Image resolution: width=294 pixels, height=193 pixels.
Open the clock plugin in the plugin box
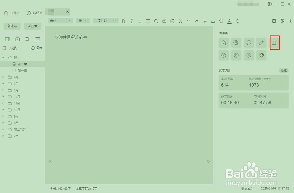click(x=249, y=55)
